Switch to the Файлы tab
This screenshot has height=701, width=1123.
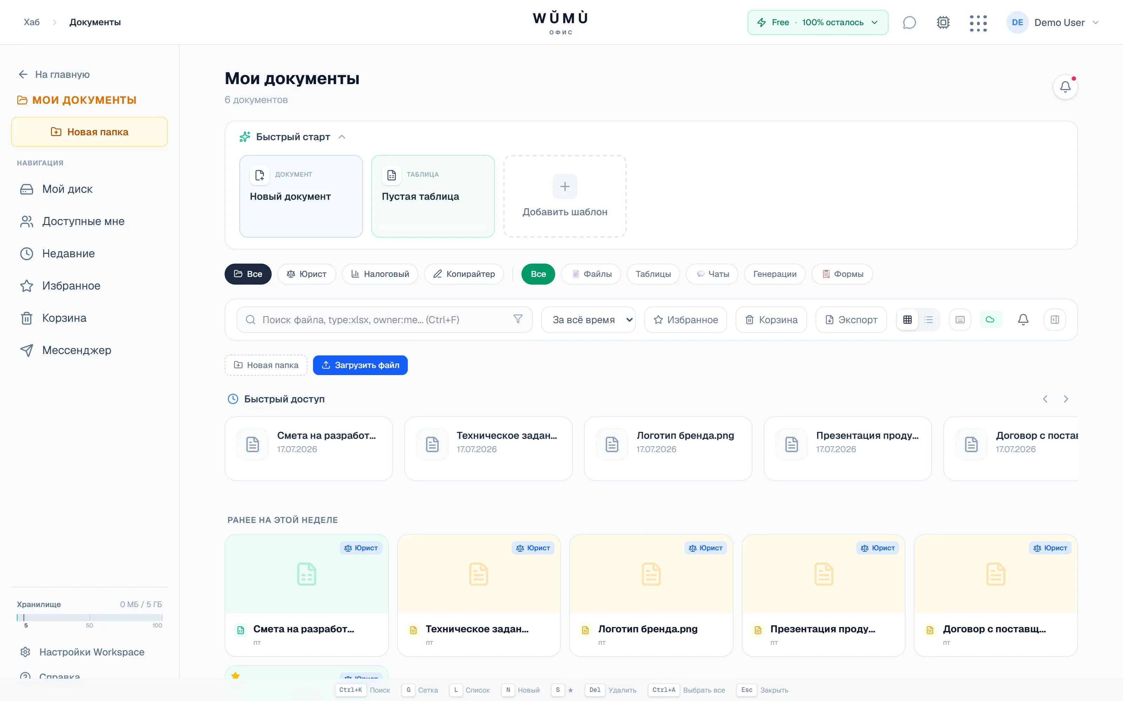pos(591,274)
